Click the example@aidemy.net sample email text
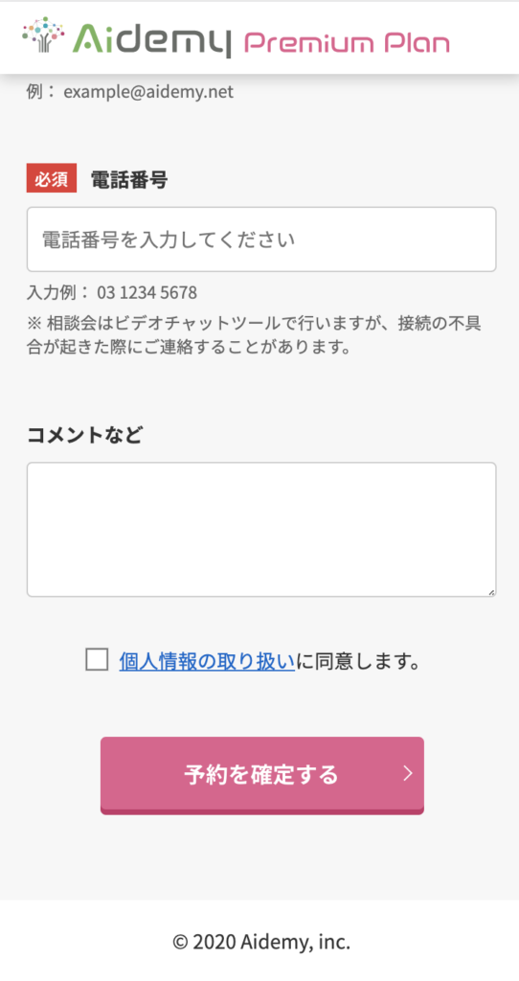The image size is (519, 981). pos(148,92)
